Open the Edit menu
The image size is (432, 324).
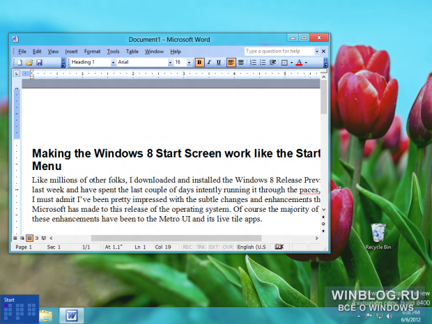tap(37, 52)
